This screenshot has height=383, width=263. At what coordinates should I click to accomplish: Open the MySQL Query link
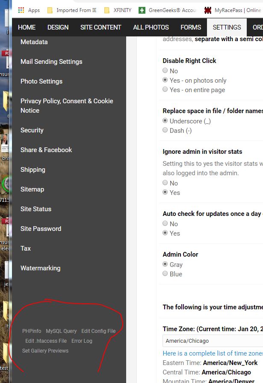[61, 331]
